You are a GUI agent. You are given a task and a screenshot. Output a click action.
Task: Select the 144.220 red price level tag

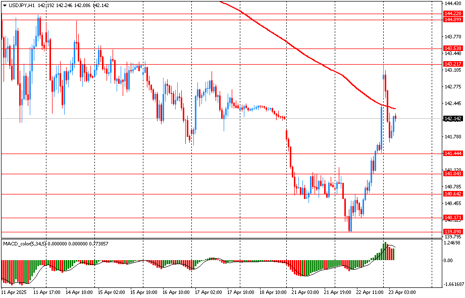[x=452, y=14]
